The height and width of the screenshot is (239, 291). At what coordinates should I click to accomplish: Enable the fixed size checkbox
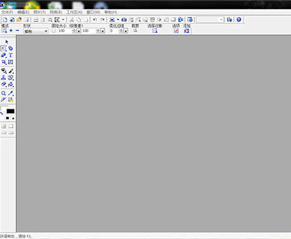54,31
